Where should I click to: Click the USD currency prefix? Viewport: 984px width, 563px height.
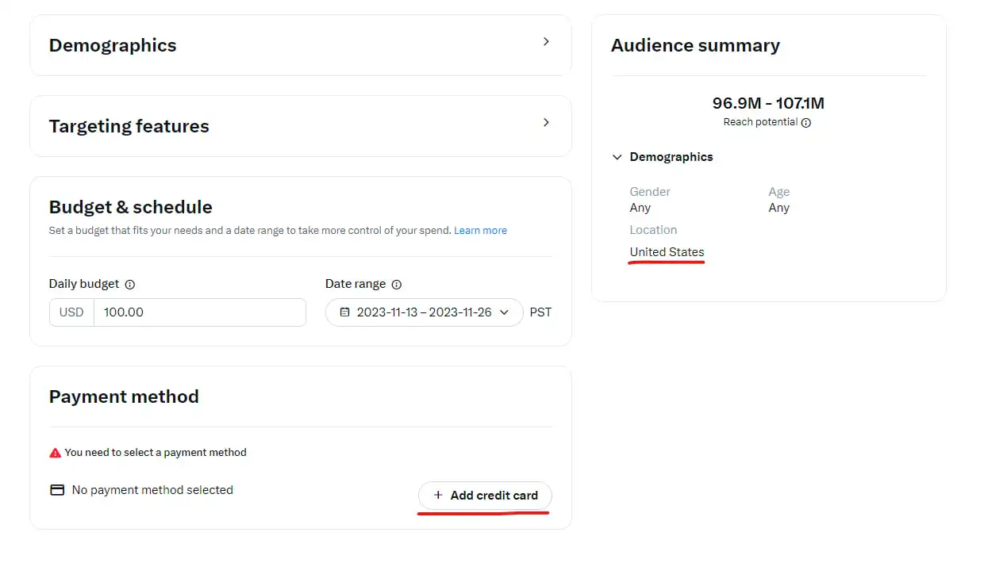71,312
